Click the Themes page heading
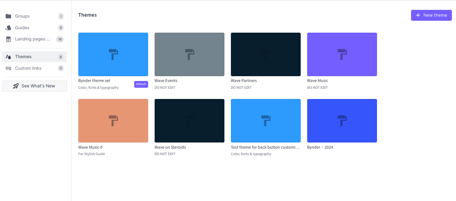The height and width of the screenshot is (201, 456). tap(88, 15)
